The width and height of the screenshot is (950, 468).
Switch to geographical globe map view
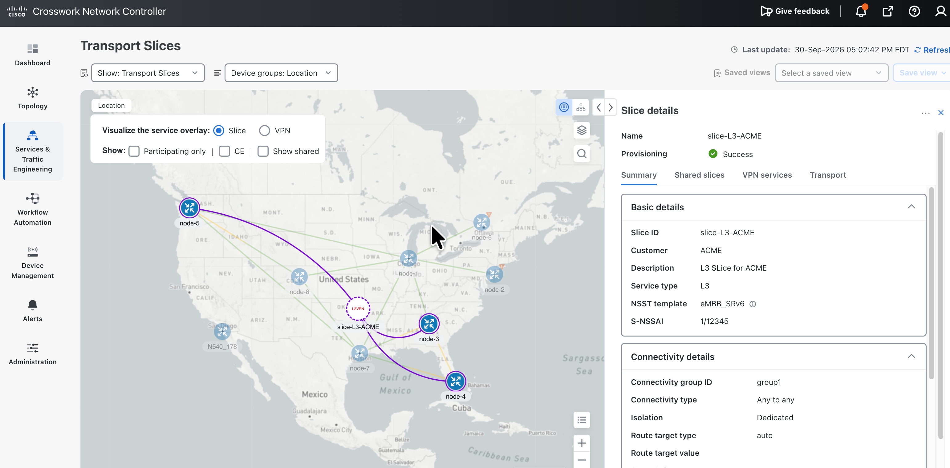(x=564, y=107)
